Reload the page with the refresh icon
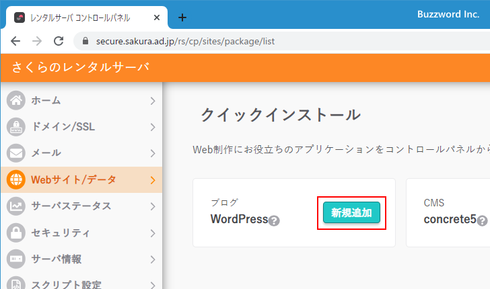The image size is (490, 289). click(59, 41)
